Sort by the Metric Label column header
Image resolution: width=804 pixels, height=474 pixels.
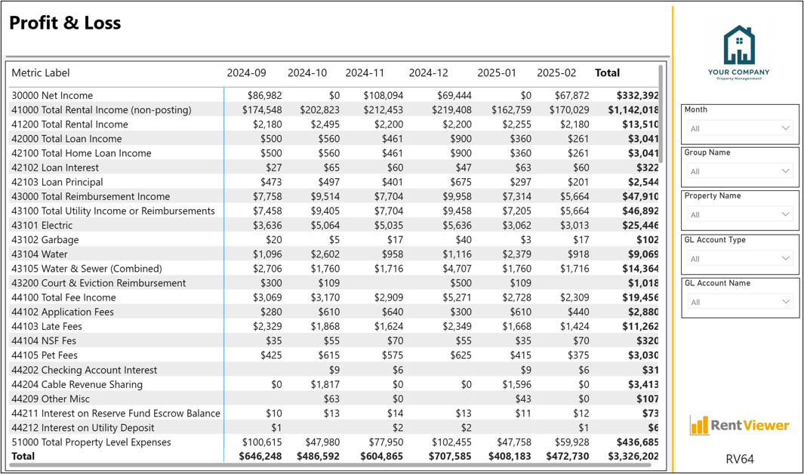[41, 72]
